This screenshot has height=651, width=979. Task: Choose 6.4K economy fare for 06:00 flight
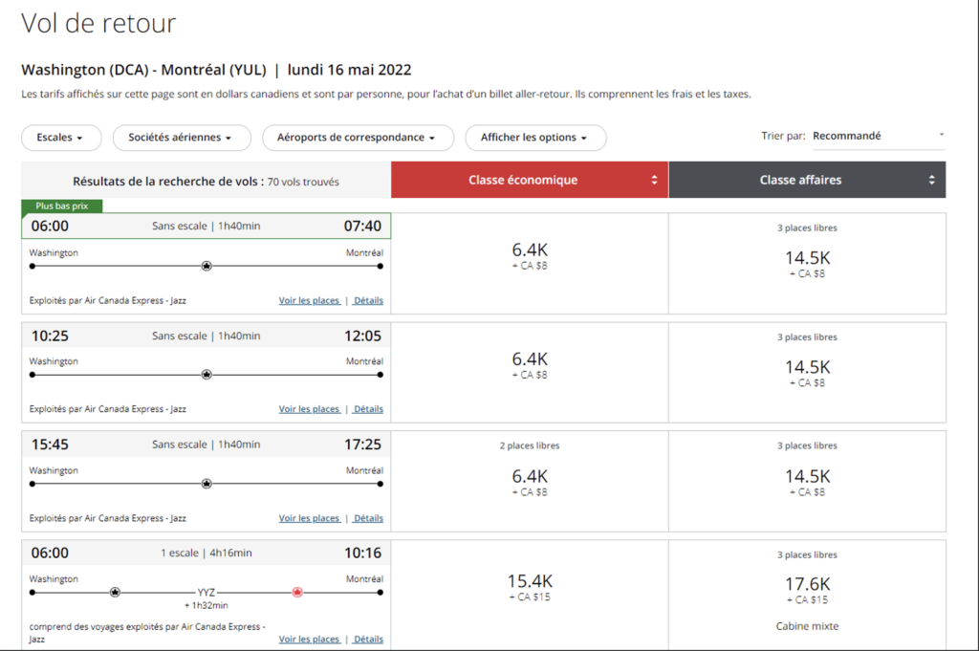pos(530,256)
